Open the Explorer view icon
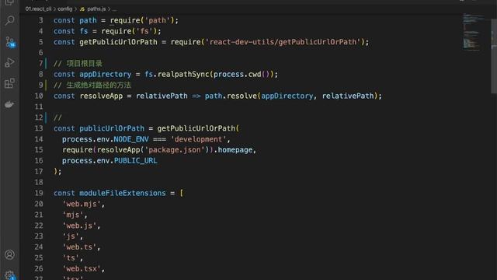 [x=9, y=2]
